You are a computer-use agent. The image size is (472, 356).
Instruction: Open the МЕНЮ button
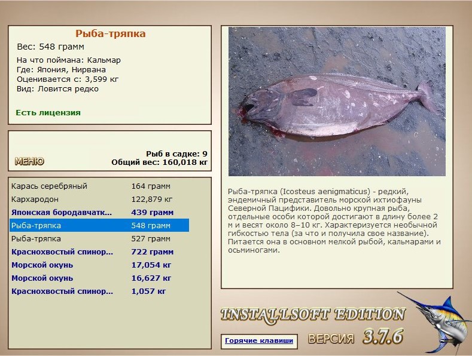pos(29,161)
